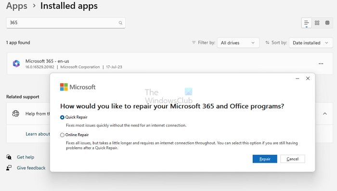Switch to grid view layout
This screenshot has height=191, width=337.
[x=317, y=23]
